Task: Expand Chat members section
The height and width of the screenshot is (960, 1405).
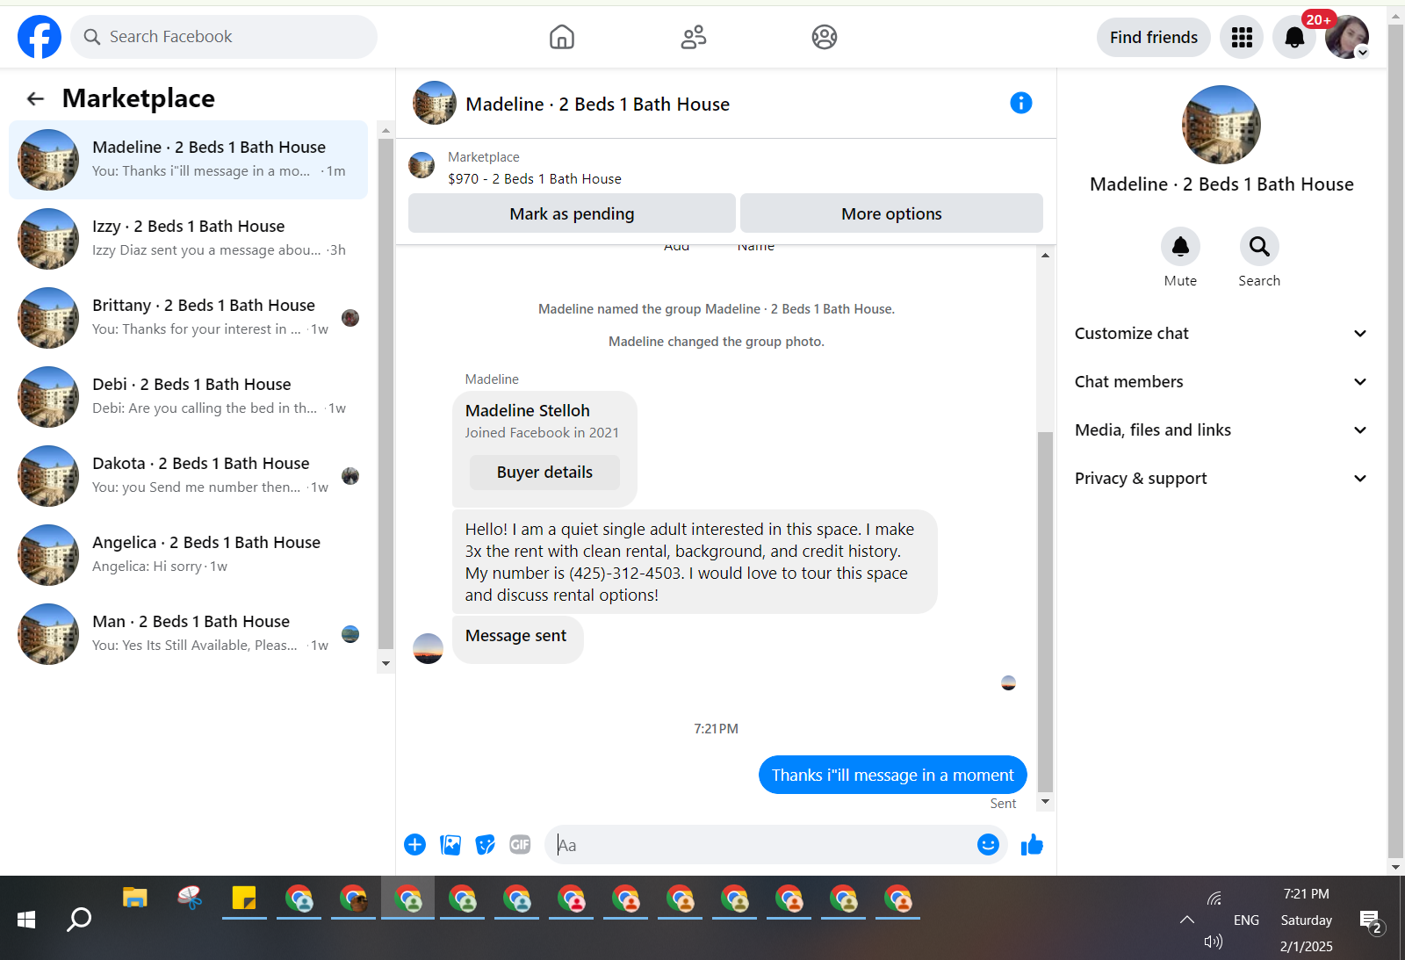Action: (x=1221, y=382)
